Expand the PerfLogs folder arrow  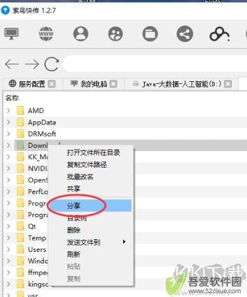pos(8,192)
